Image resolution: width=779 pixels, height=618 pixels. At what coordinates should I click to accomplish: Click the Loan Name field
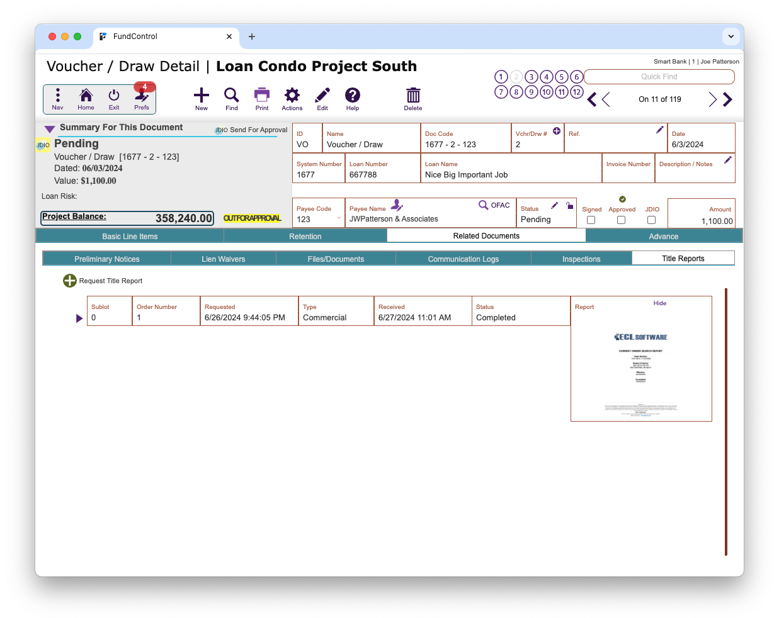pos(511,169)
